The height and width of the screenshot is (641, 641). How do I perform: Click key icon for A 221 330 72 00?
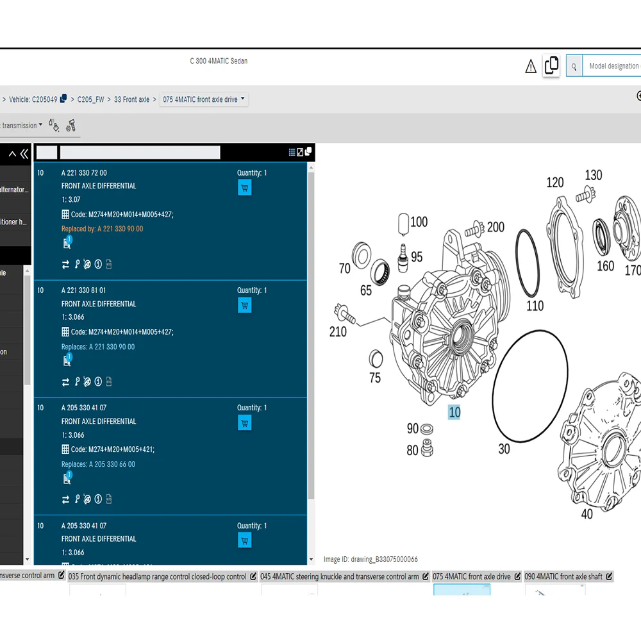click(x=77, y=265)
